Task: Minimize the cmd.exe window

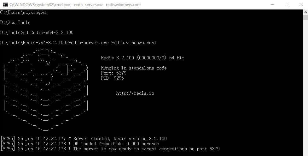Action: click(272, 4)
